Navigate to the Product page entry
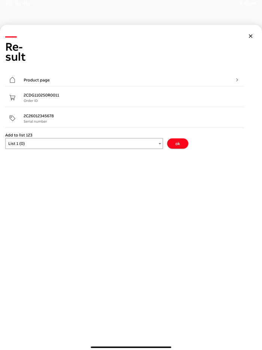Screen dimensions: 262x350 pos(37,80)
